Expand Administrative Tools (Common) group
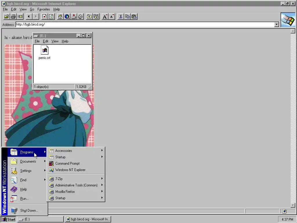This screenshot has height=223, width=297. 76,185
